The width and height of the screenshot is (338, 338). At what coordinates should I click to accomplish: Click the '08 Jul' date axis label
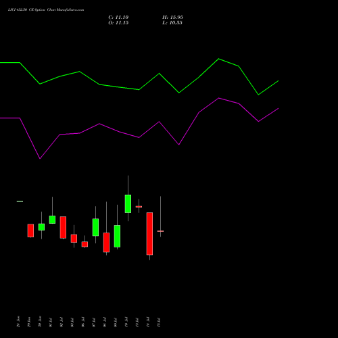(105, 322)
